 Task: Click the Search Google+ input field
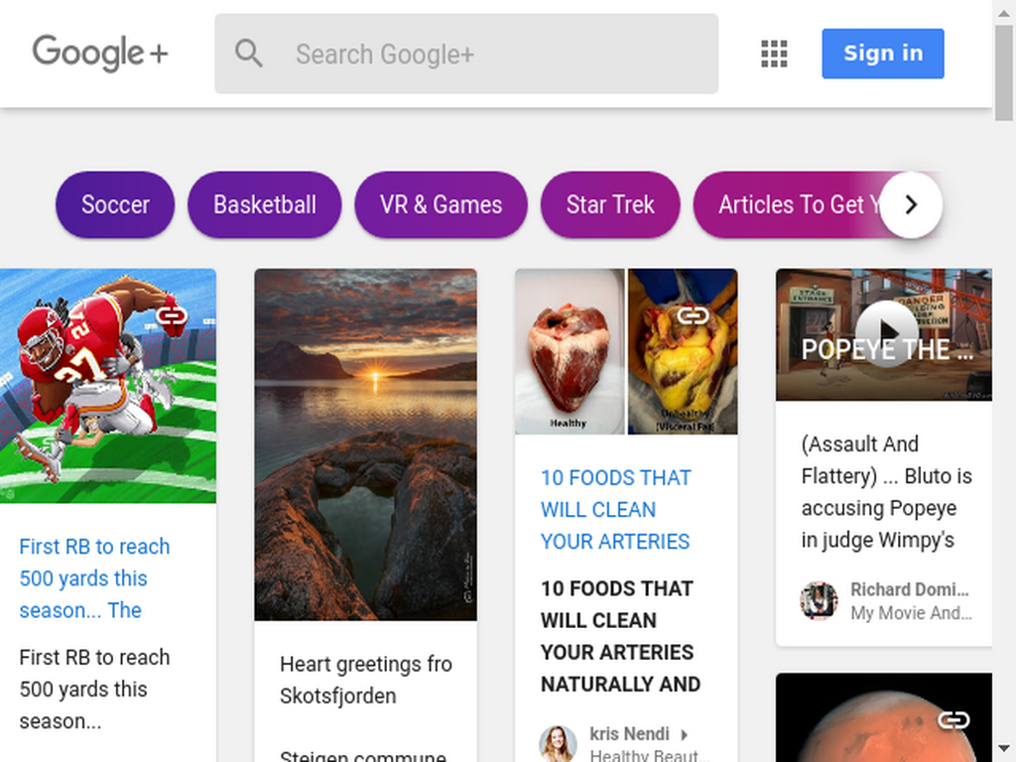coord(466,54)
